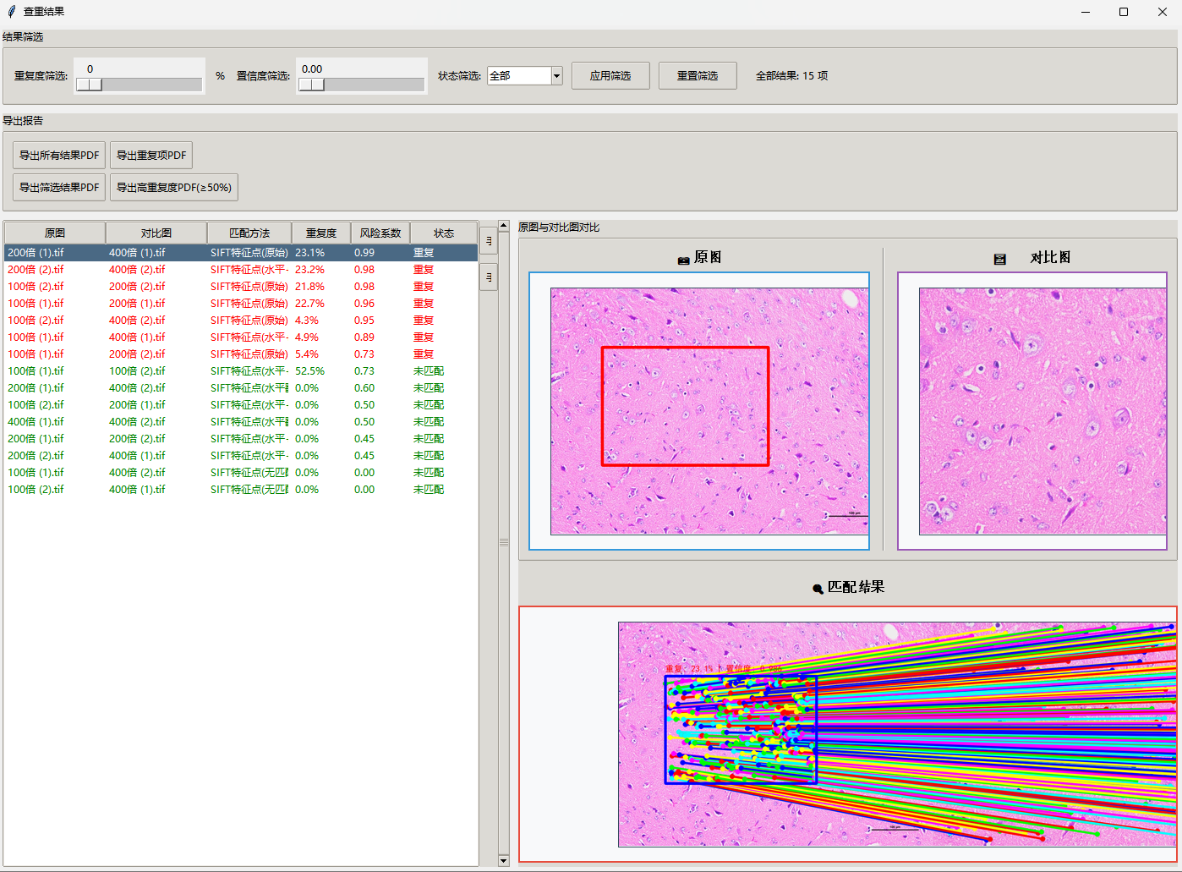
Task: Click the results list scroll-up arrow
Action: pyautogui.click(x=504, y=226)
